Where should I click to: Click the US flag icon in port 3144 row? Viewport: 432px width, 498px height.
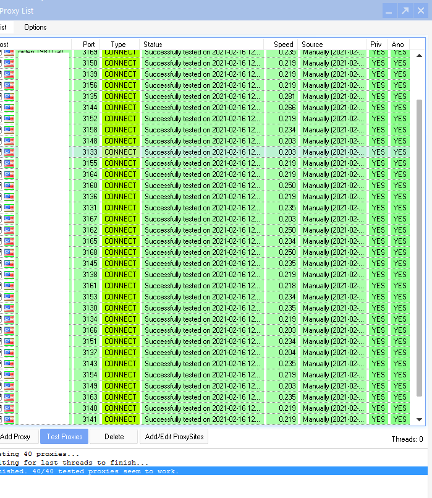9,108
